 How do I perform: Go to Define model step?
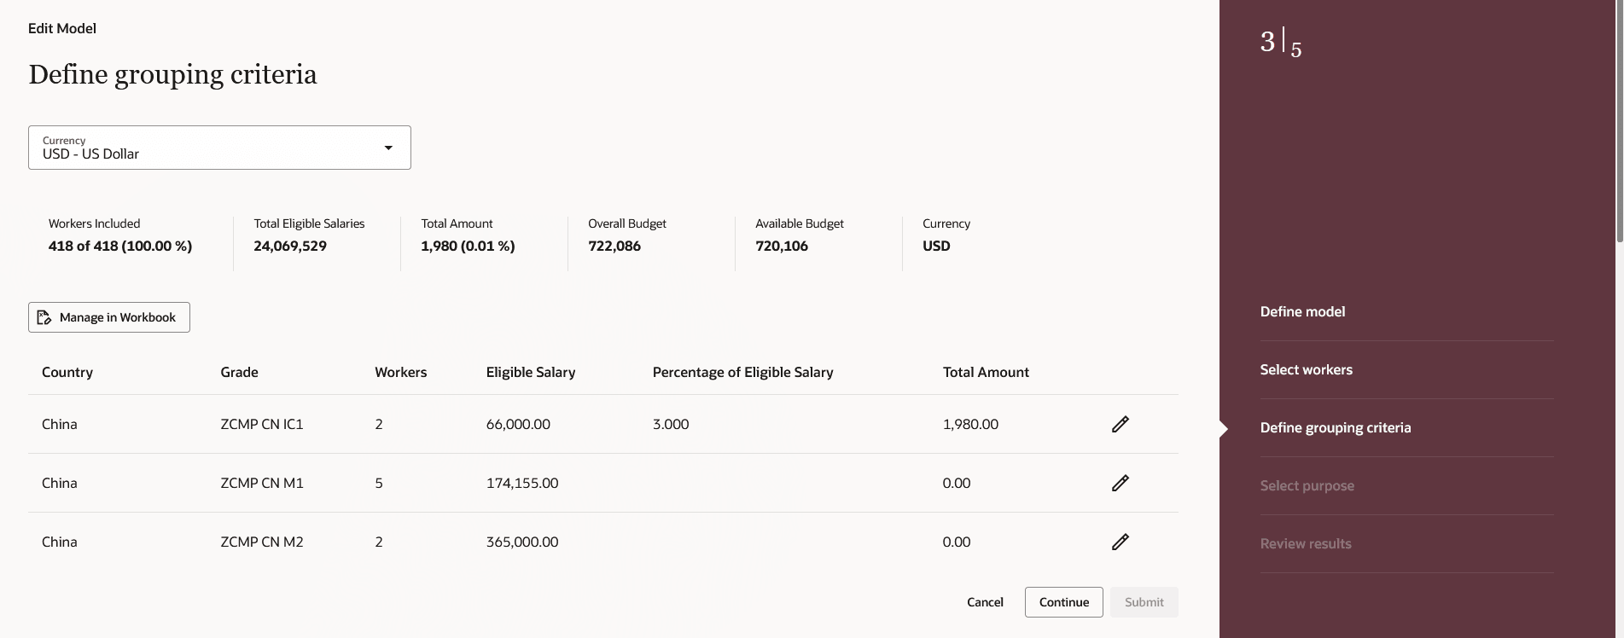(1302, 311)
